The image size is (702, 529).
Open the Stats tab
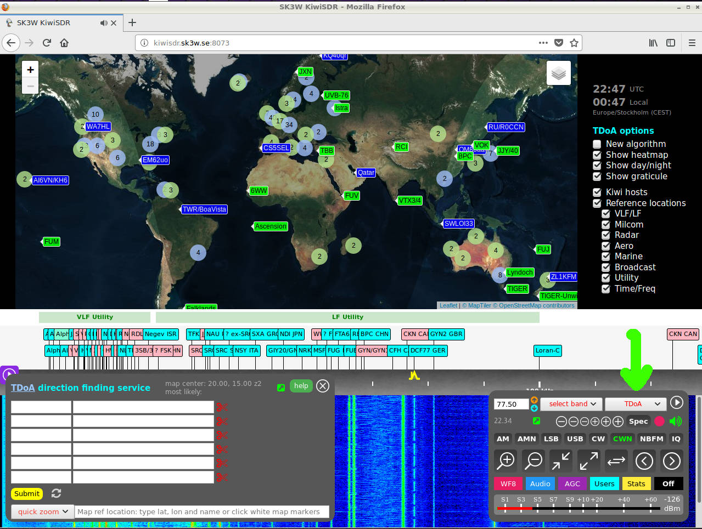[x=636, y=484]
